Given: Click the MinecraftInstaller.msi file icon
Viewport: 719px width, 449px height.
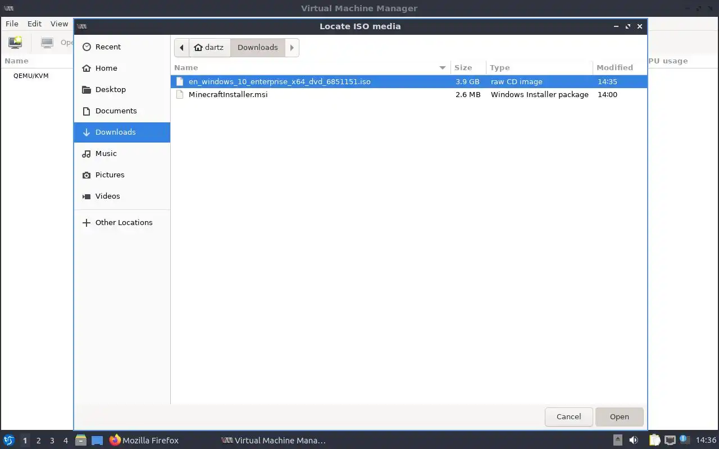Looking at the screenshot, I should [180, 94].
